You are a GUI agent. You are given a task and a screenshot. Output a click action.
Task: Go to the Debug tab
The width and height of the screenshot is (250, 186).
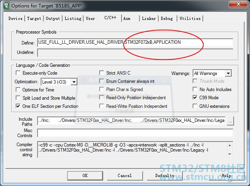pos(167,18)
